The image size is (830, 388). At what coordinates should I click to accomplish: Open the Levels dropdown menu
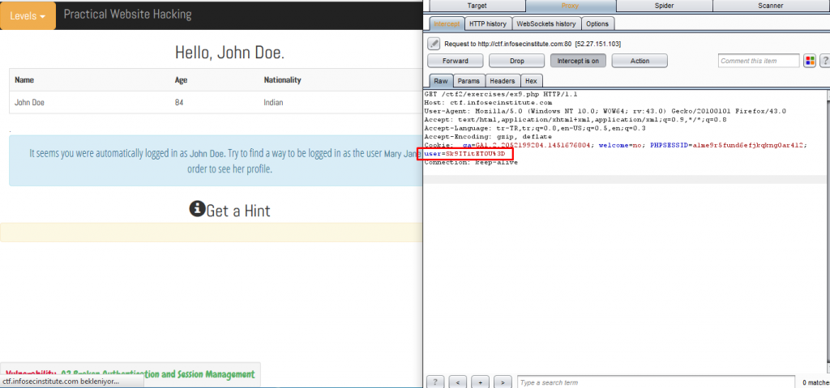point(28,15)
